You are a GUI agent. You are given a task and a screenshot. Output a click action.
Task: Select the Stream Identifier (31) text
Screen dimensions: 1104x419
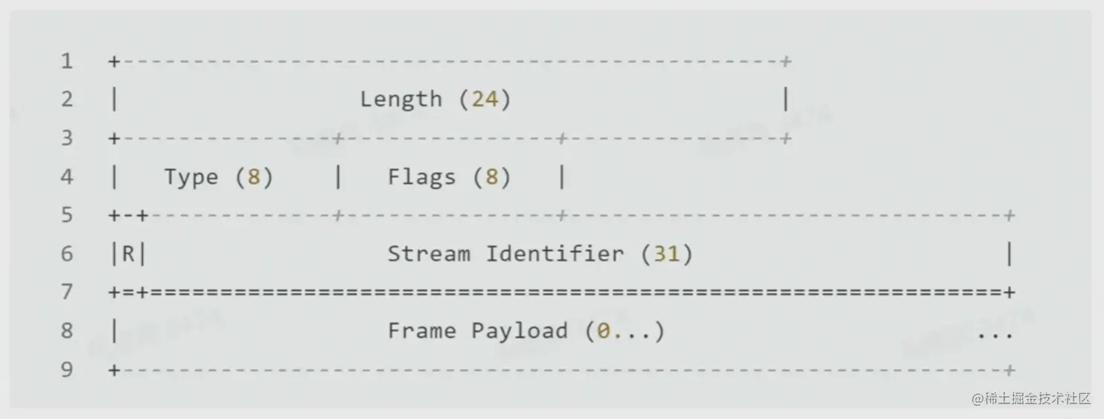[x=540, y=255]
